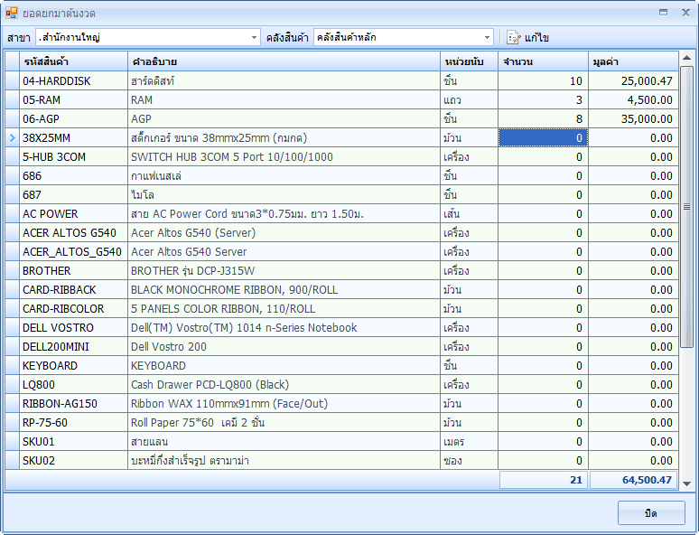Viewport: 699px width, 535px height.
Task: Sort by คำอธิบาย column header
Action: [x=284, y=61]
